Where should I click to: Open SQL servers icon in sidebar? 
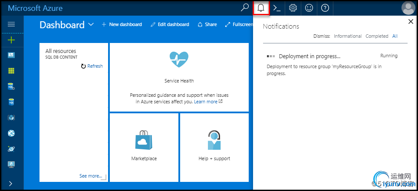point(11,86)
